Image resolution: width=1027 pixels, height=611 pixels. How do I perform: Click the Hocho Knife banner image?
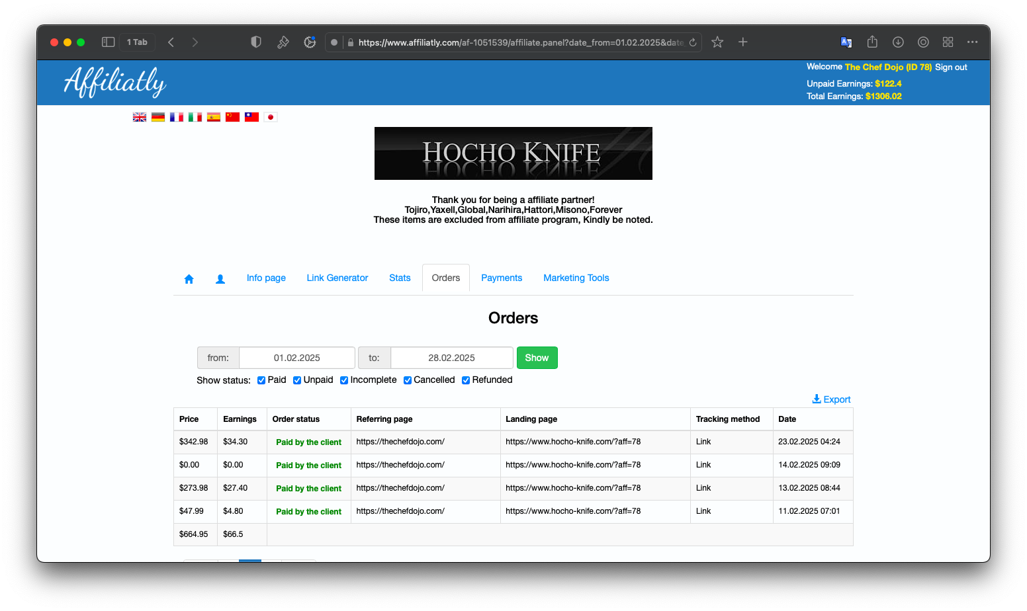pyautogui.click(x=513, y=153)
